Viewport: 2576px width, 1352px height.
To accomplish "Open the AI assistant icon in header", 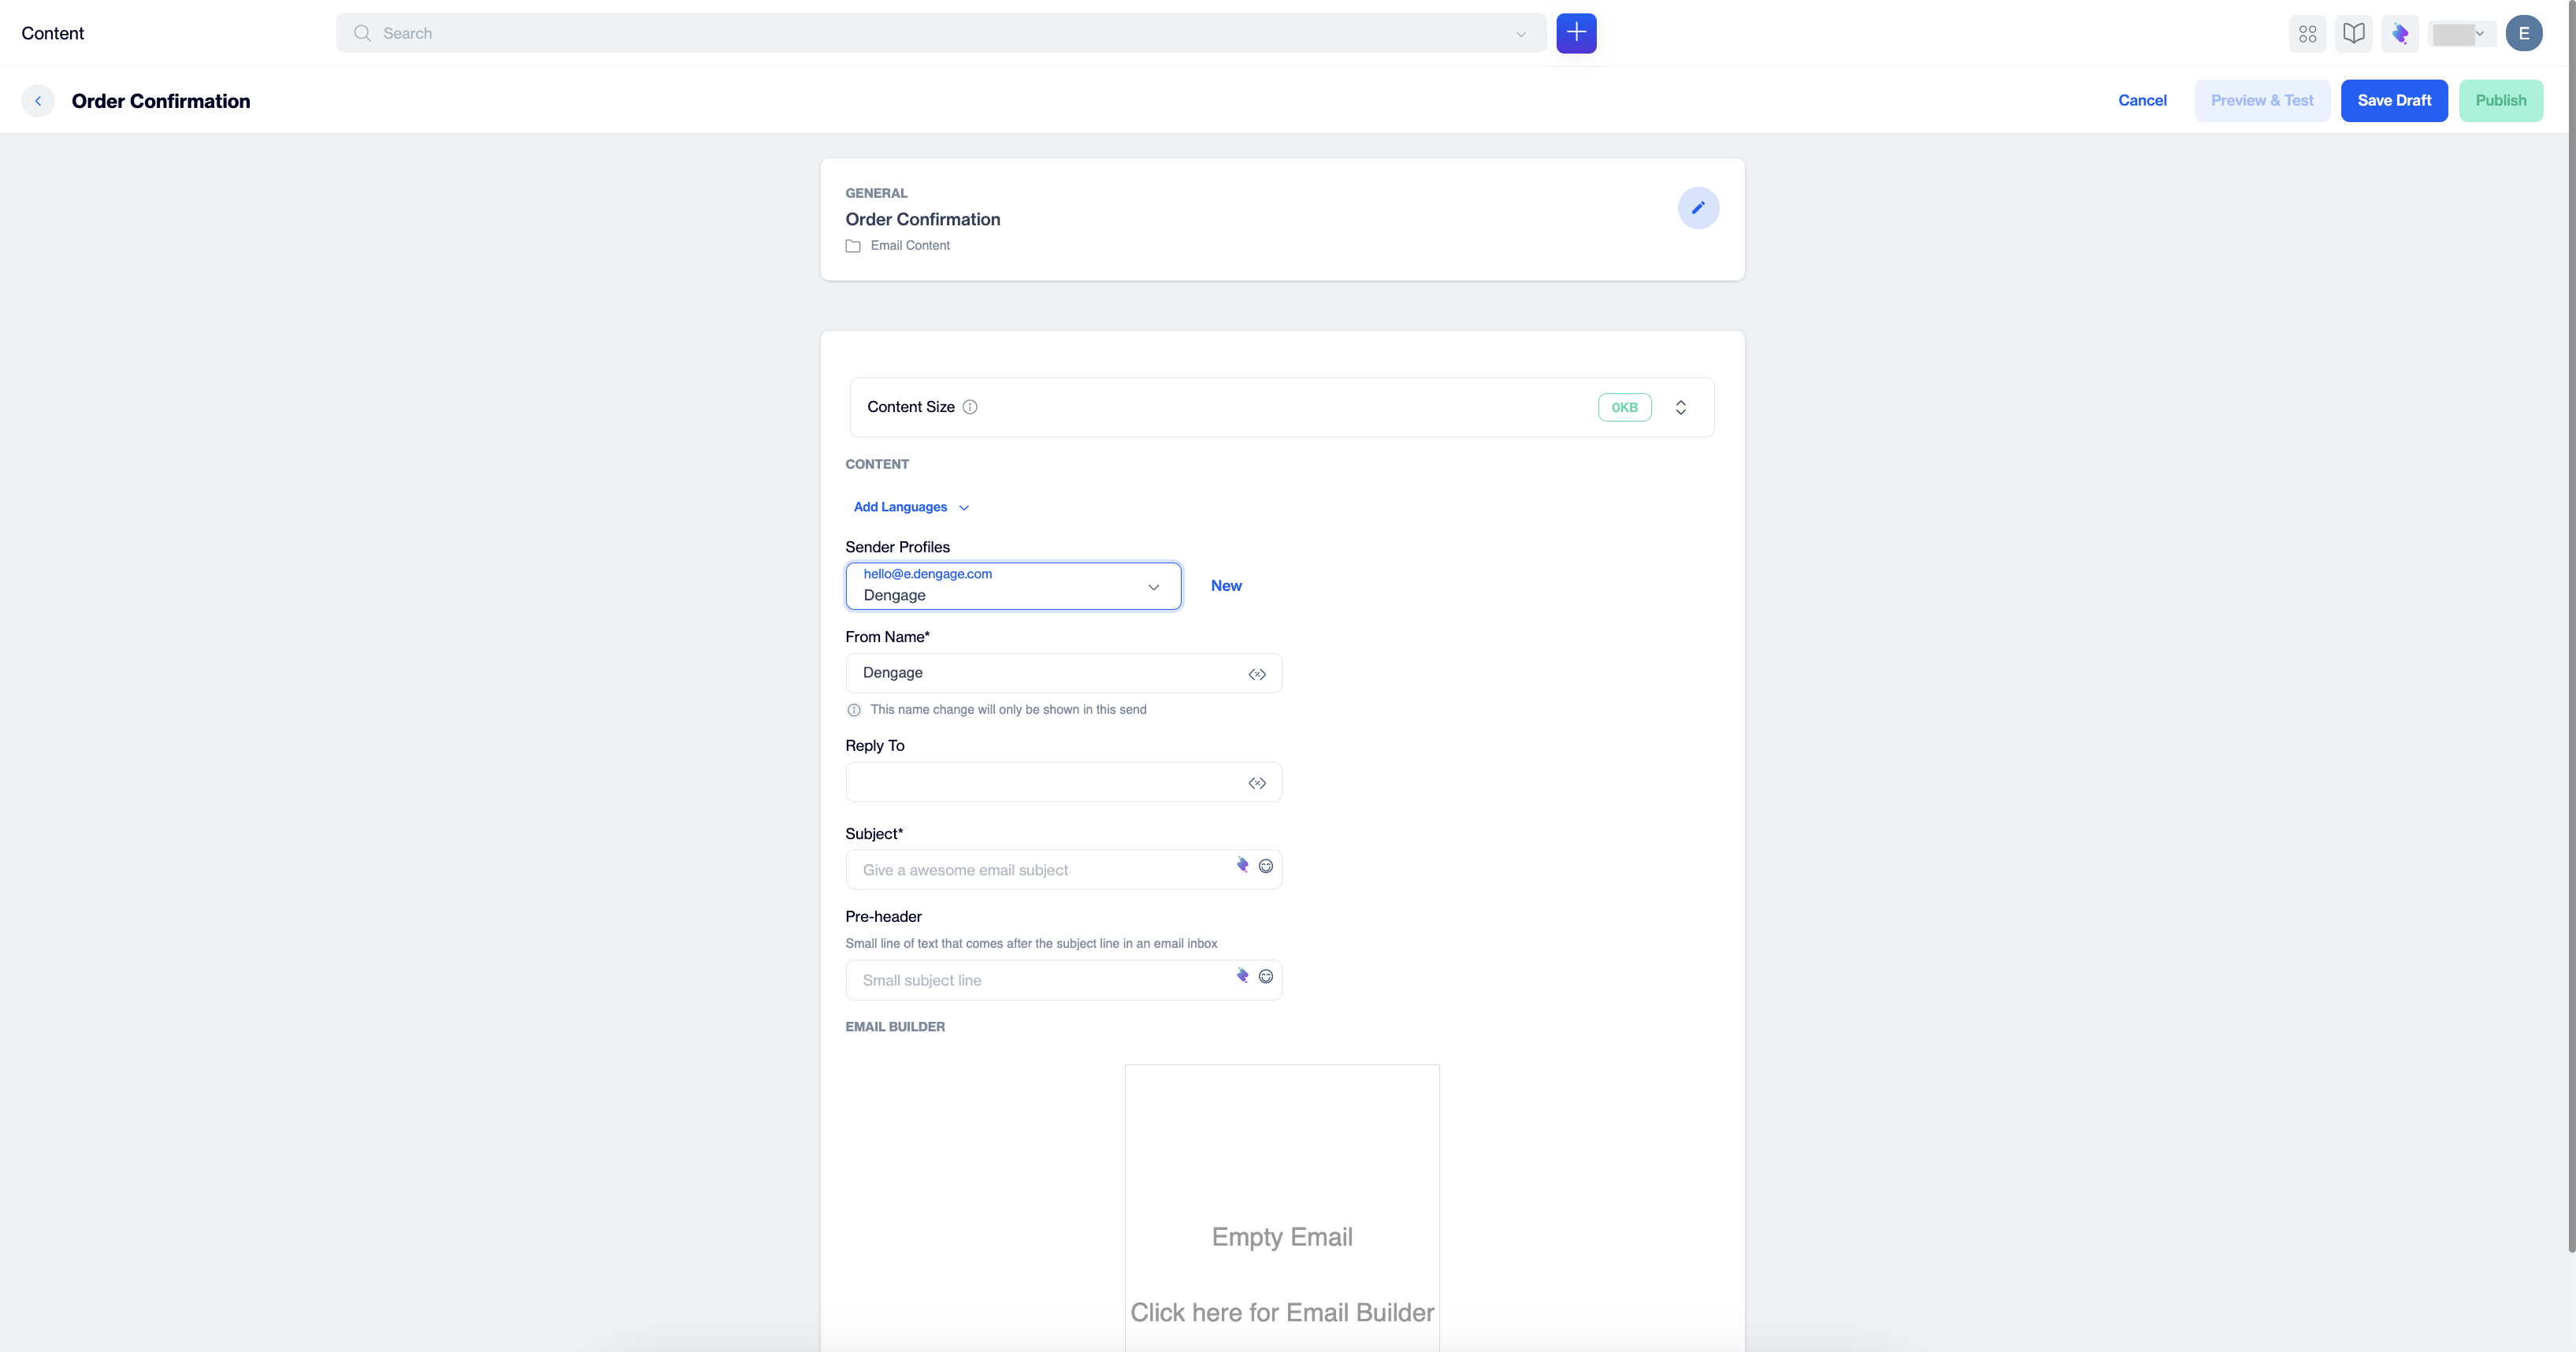I will click(2400, 34).
